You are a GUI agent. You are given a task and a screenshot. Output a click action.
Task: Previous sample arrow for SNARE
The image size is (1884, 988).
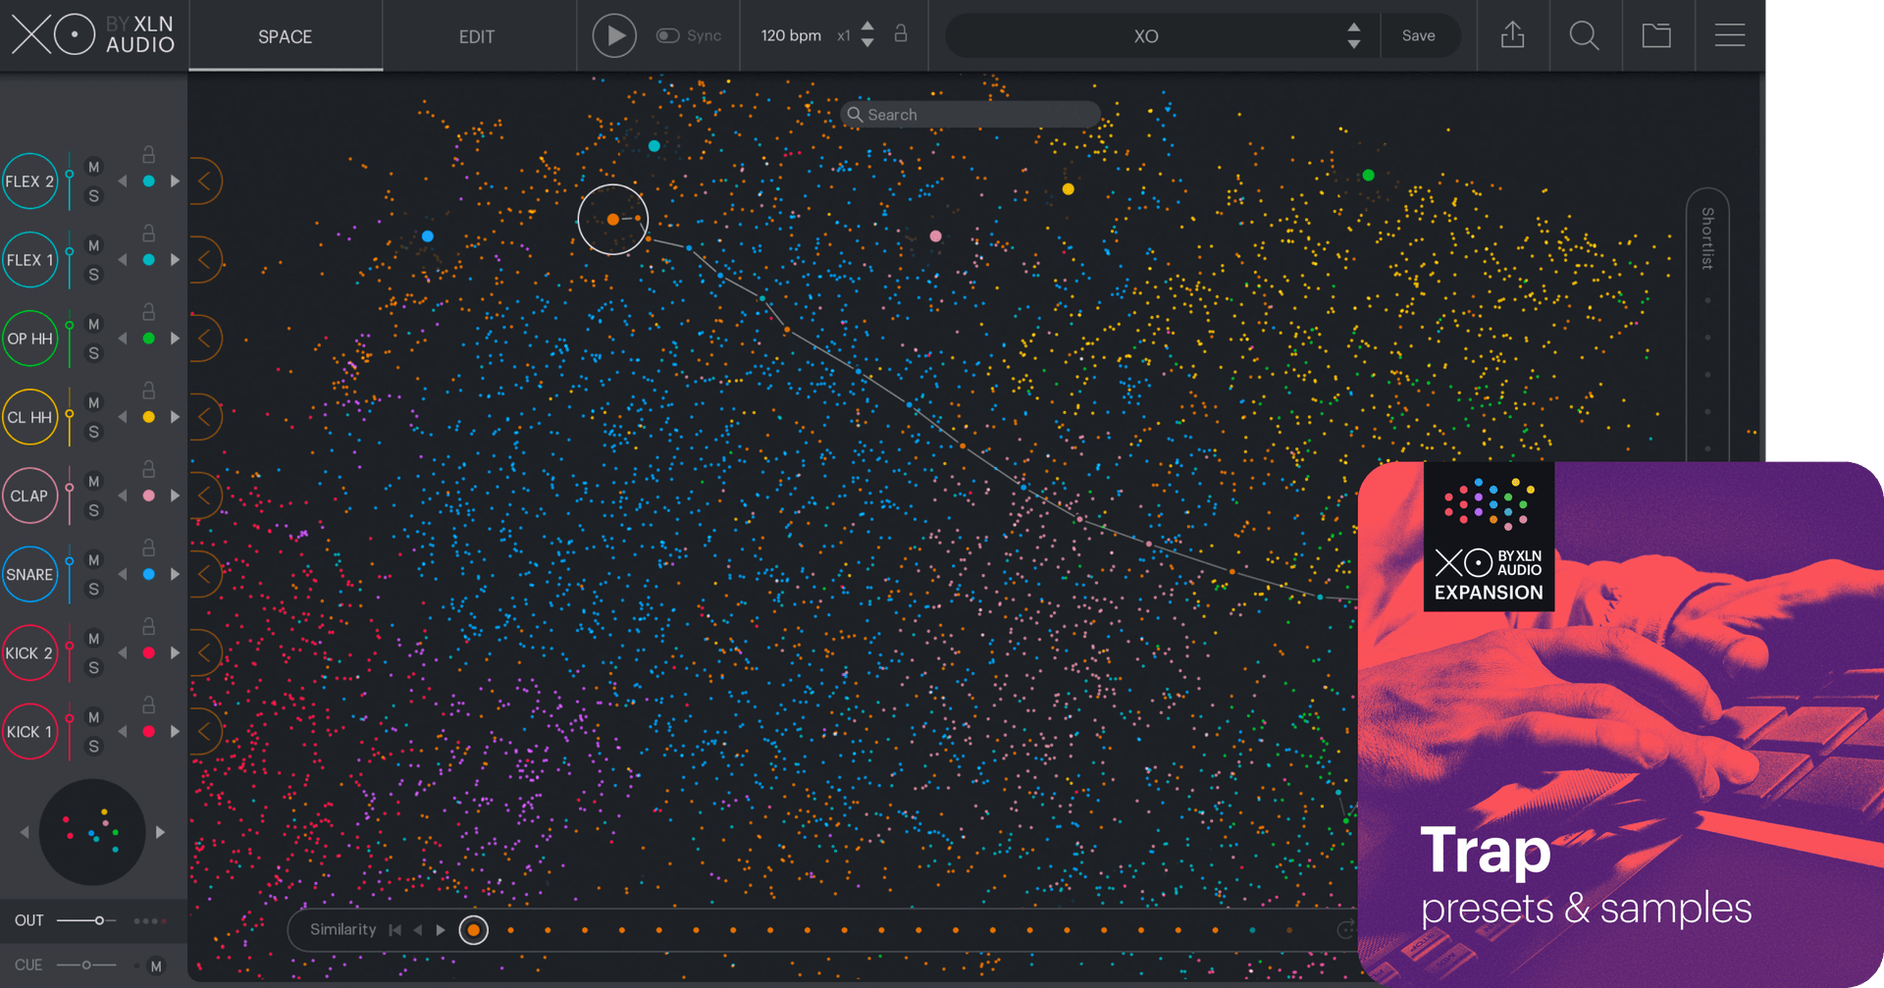pyautogui.click(x=123, y=574)
